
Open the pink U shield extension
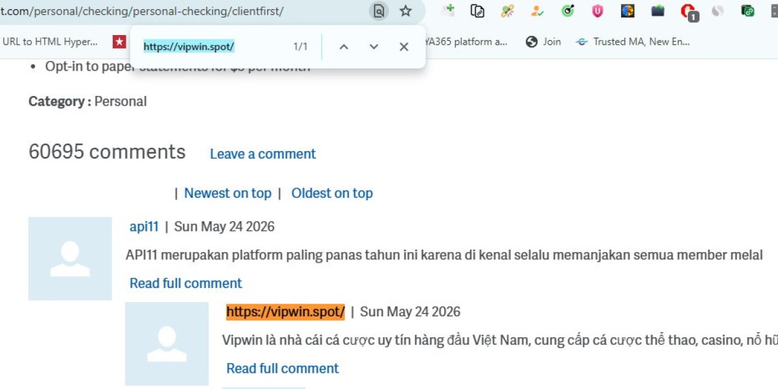[x=597, y=11]
